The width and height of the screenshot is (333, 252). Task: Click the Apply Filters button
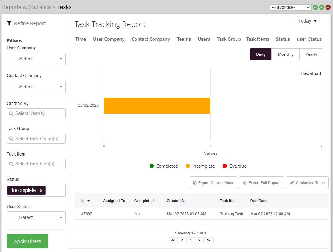28,241
